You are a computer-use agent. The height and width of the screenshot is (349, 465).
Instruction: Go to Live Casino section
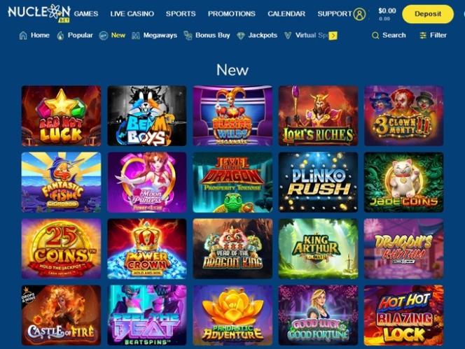click(x=132, y=13)
